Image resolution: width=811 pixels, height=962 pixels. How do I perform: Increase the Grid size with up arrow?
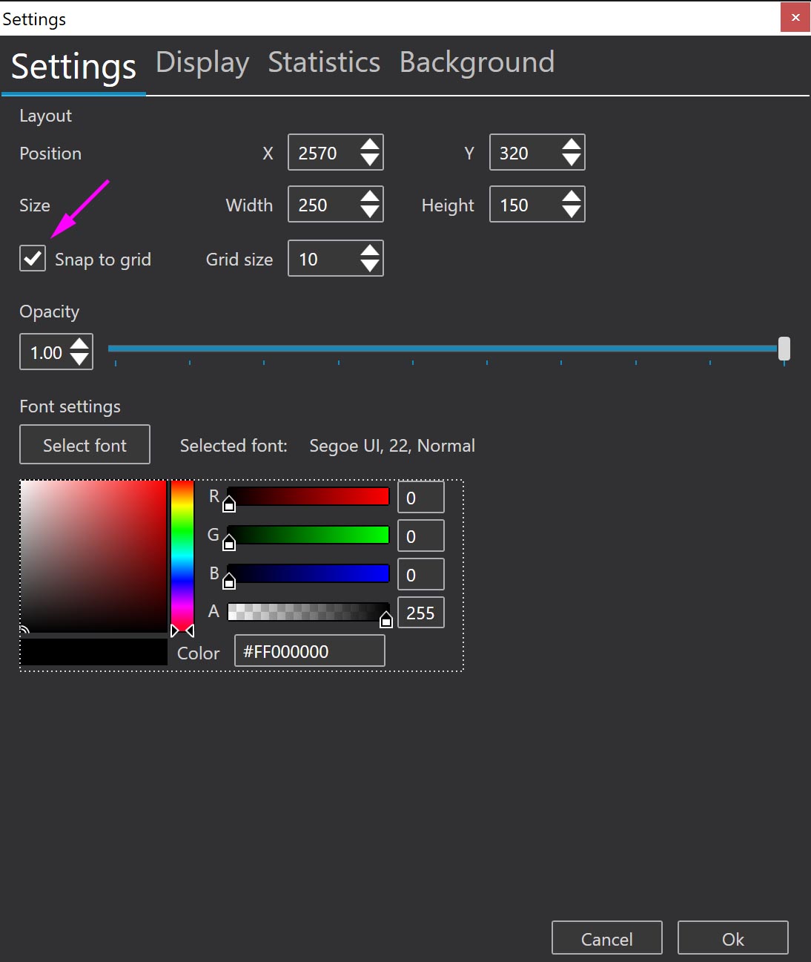[x=369, y=251]
